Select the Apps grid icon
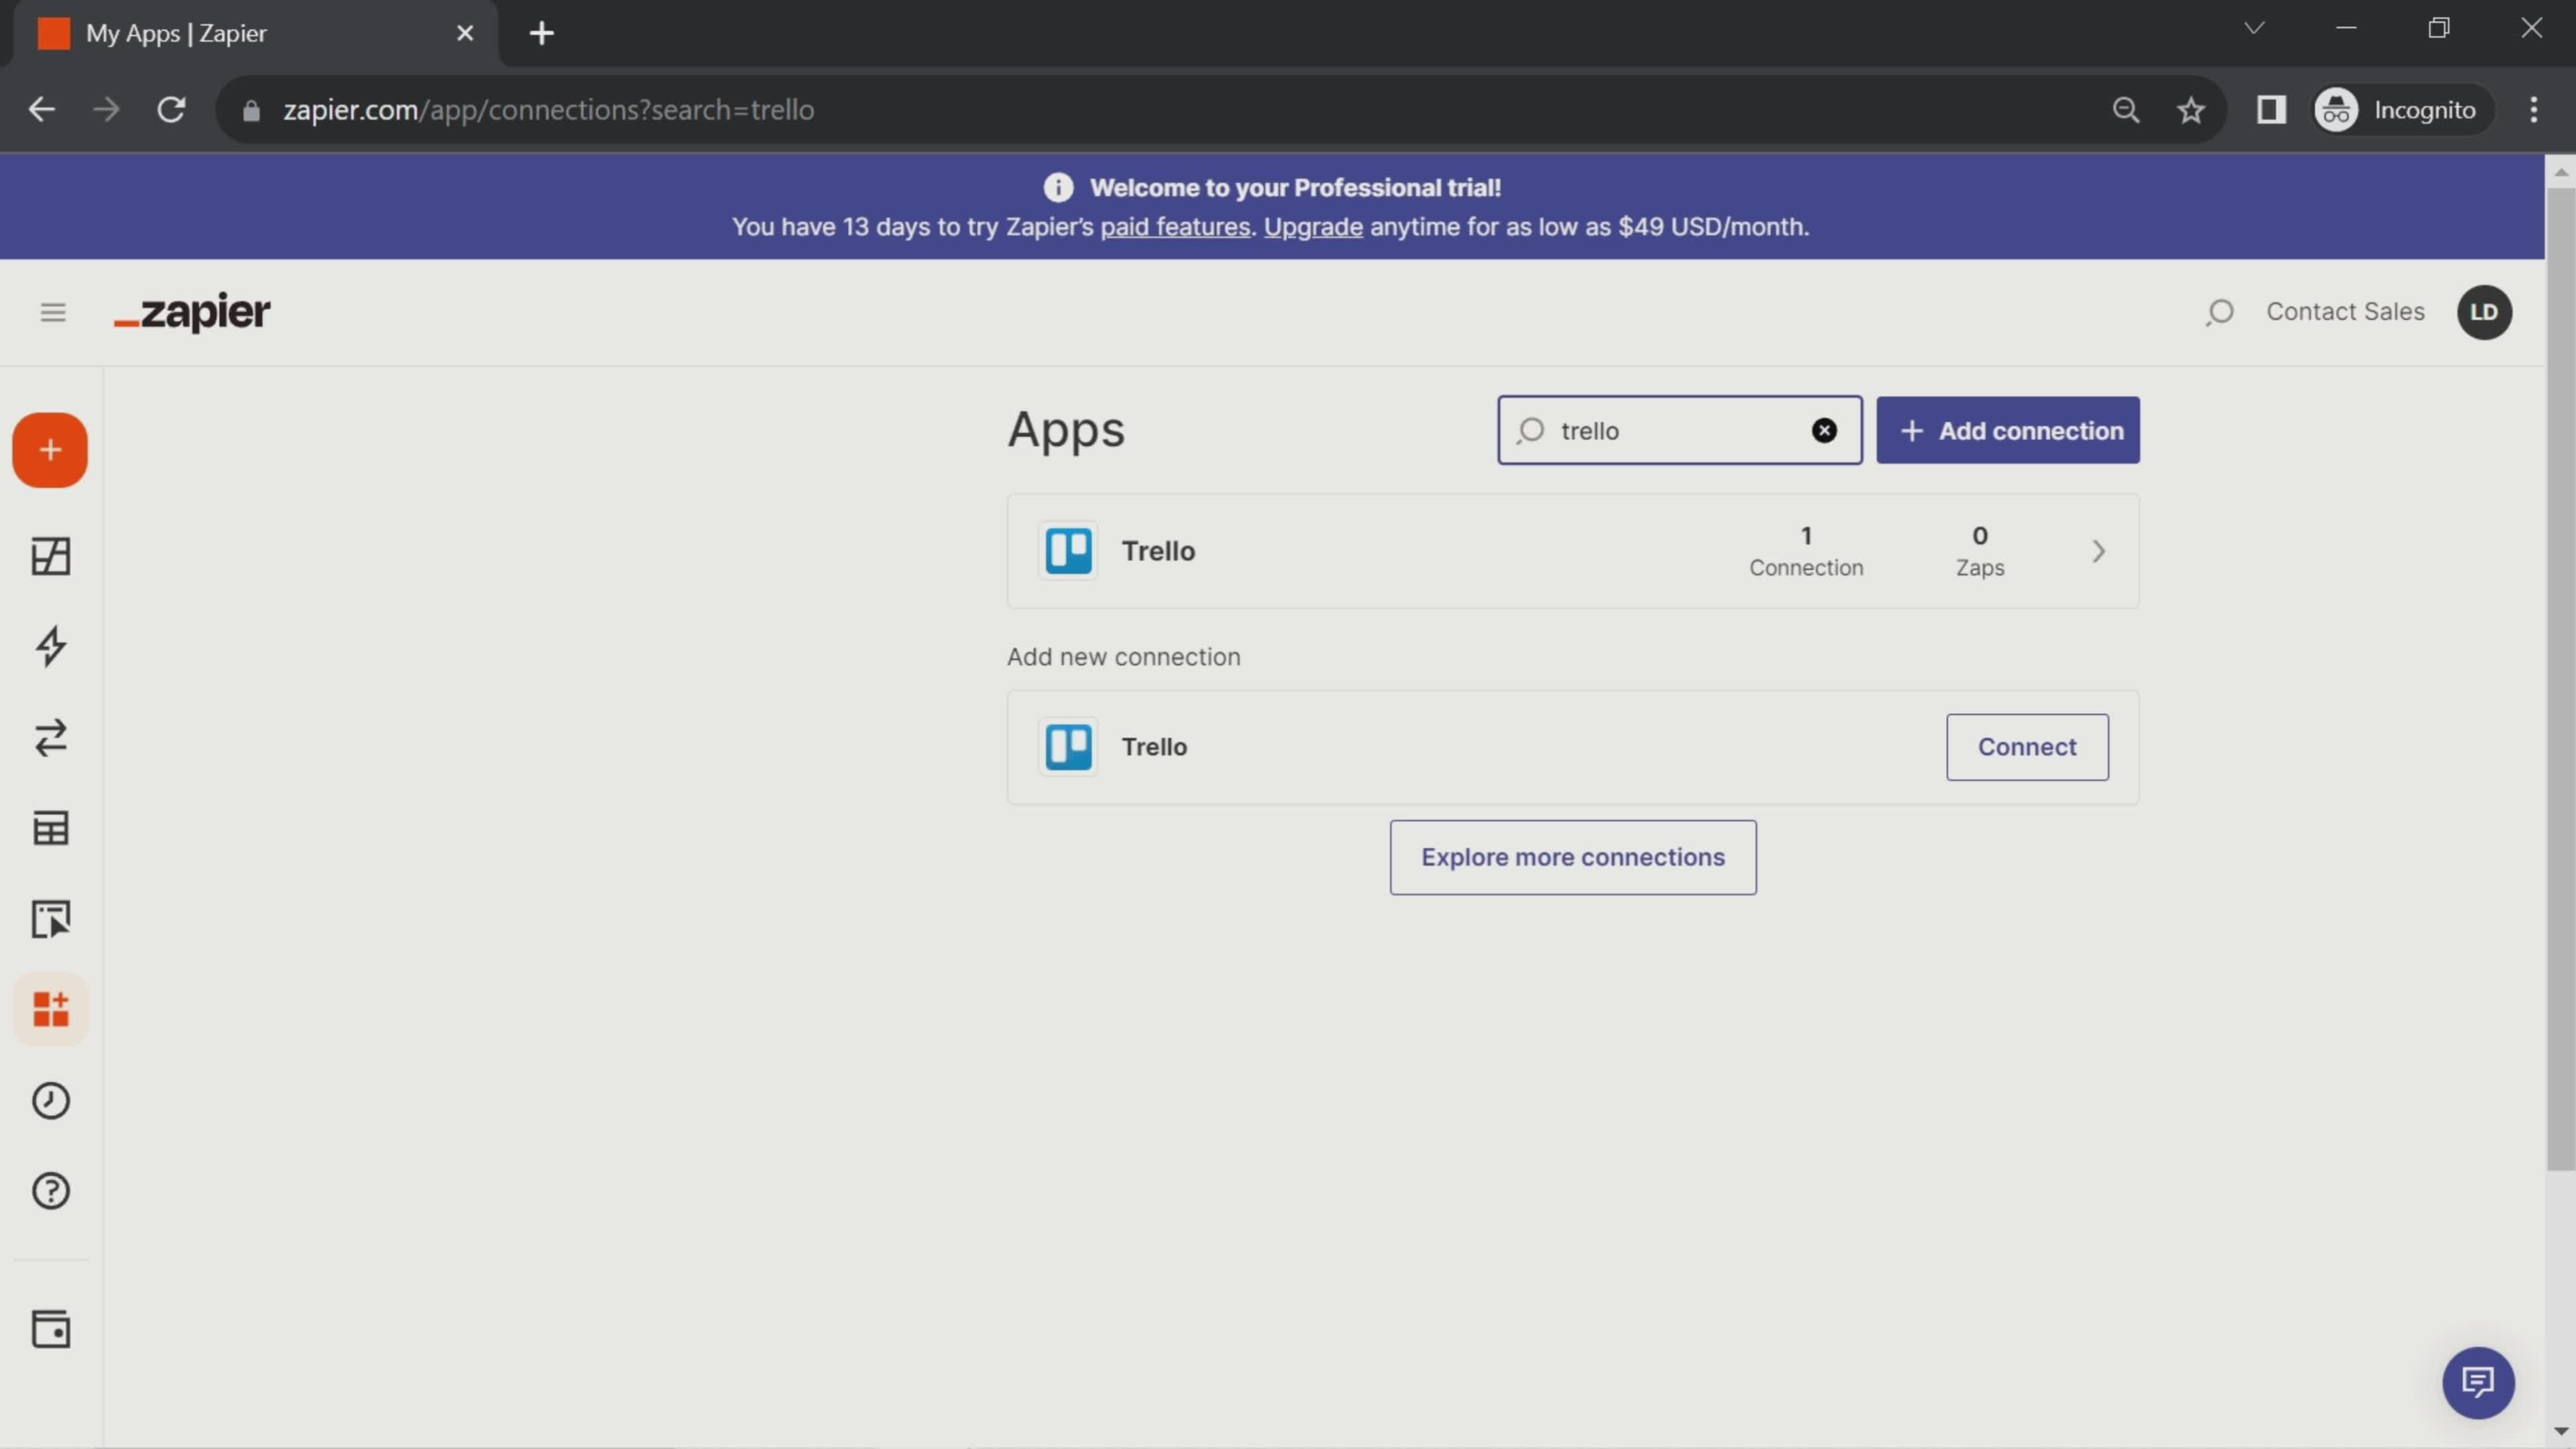2576x1449 pixels. pyautogui.click(x=50, y=1008)
